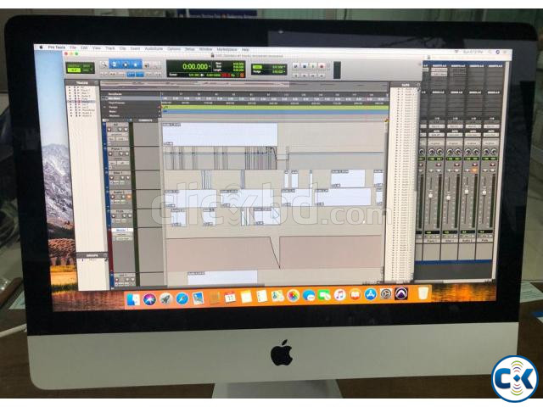543x407 pixels.
Task: Open System Preferences gear in Dock
Action: point(385,294)
